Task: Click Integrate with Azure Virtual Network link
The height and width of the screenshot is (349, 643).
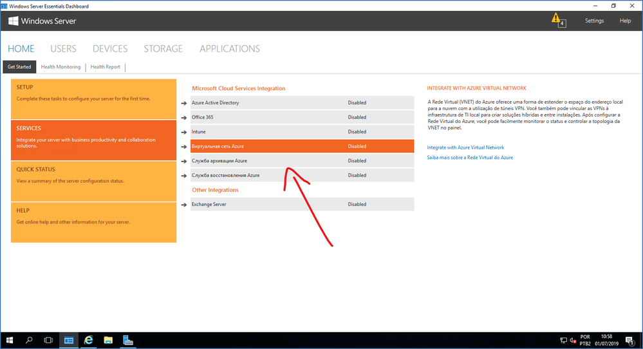Action: coord(465,147)
